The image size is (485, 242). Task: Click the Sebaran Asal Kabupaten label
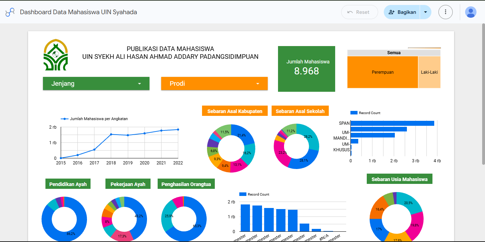[235, 111]
